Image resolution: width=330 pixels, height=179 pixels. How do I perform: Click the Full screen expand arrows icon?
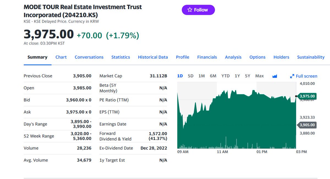coord(292,76)
